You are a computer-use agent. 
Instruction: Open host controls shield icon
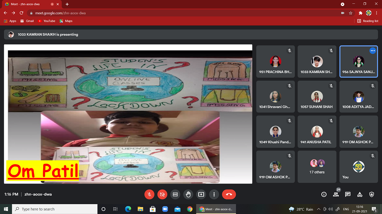coord(372,194)
